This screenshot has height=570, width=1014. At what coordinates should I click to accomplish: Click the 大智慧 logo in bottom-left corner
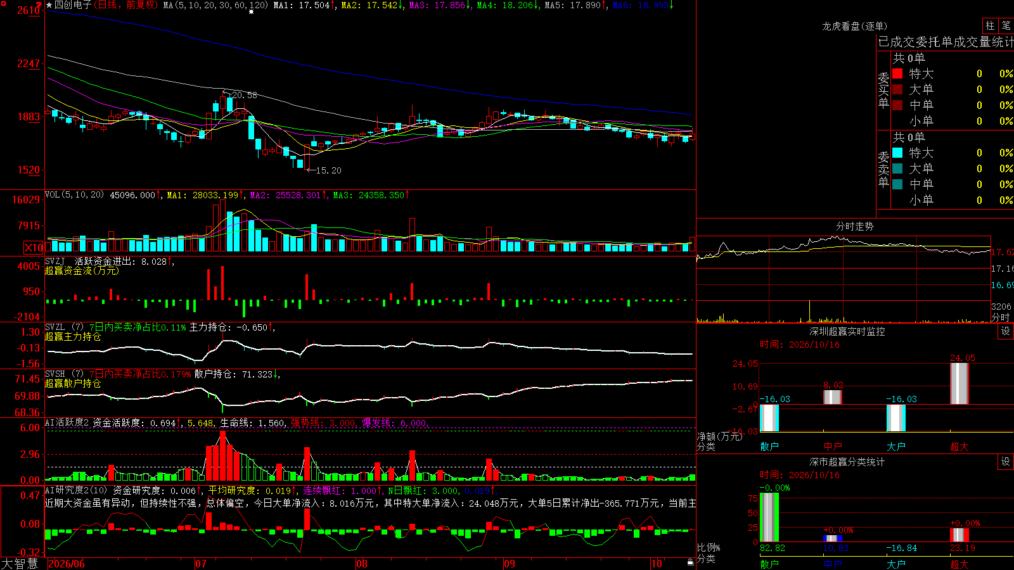(20, 564)
